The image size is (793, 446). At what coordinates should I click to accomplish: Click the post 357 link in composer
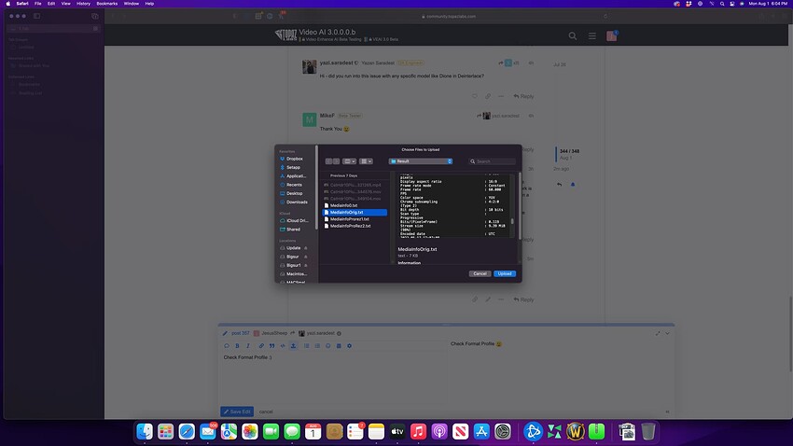(241, 333)
